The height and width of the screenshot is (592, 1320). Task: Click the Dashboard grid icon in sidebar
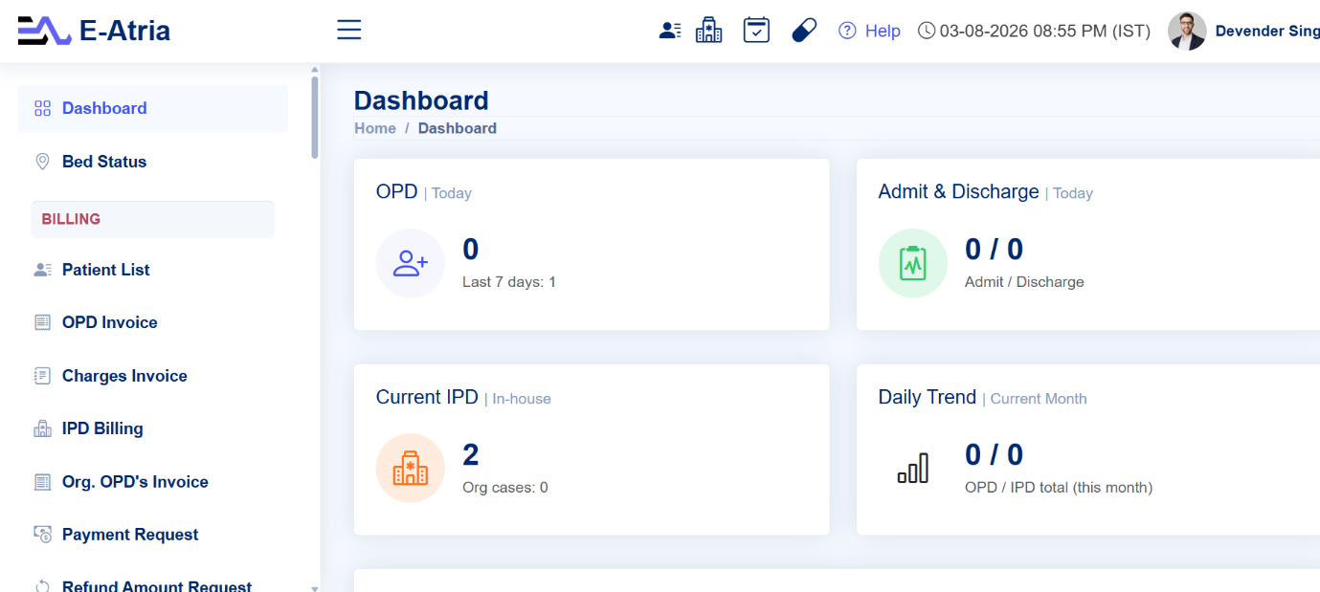point(42,108)
